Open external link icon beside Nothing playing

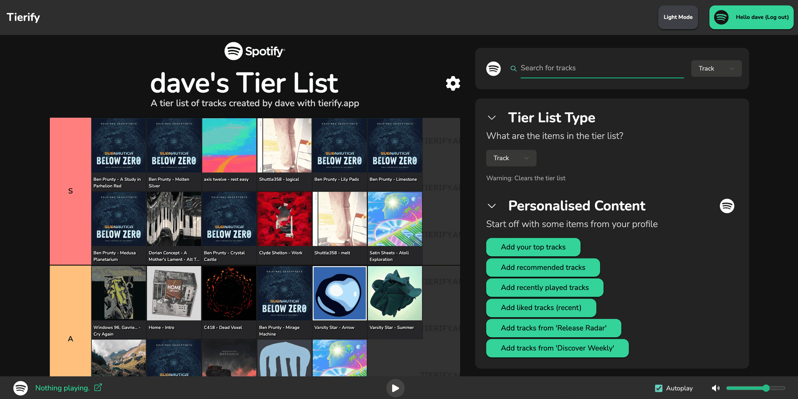pos(98,387)
